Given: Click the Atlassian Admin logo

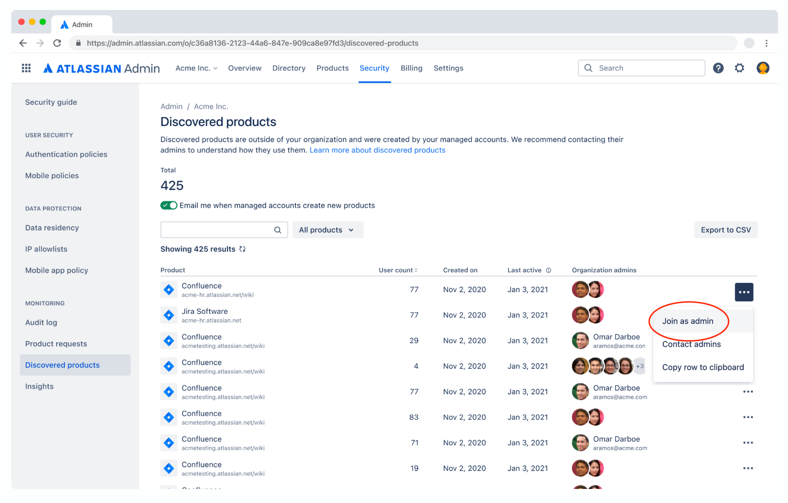Looking at the screenshot, I should pos(101,68).
